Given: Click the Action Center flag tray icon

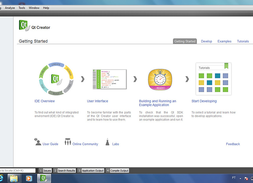Looking at the screenshot, I should pos(246,179).
